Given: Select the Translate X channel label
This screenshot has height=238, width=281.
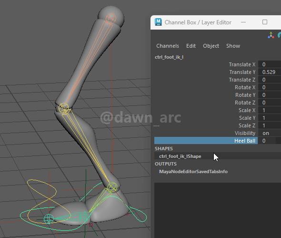Looking at the screenshot, I should [x=242, y=64].
